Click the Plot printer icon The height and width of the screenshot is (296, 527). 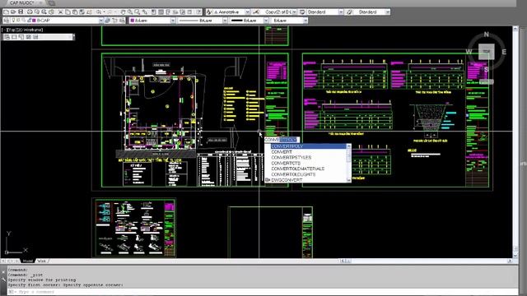click(30, 12)
